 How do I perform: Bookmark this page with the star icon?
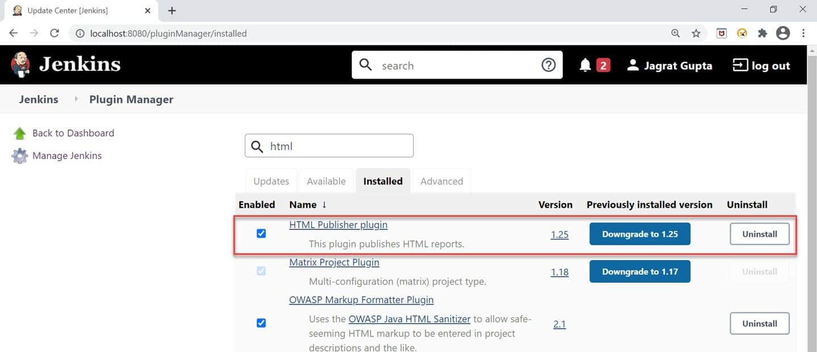[696, 33]
